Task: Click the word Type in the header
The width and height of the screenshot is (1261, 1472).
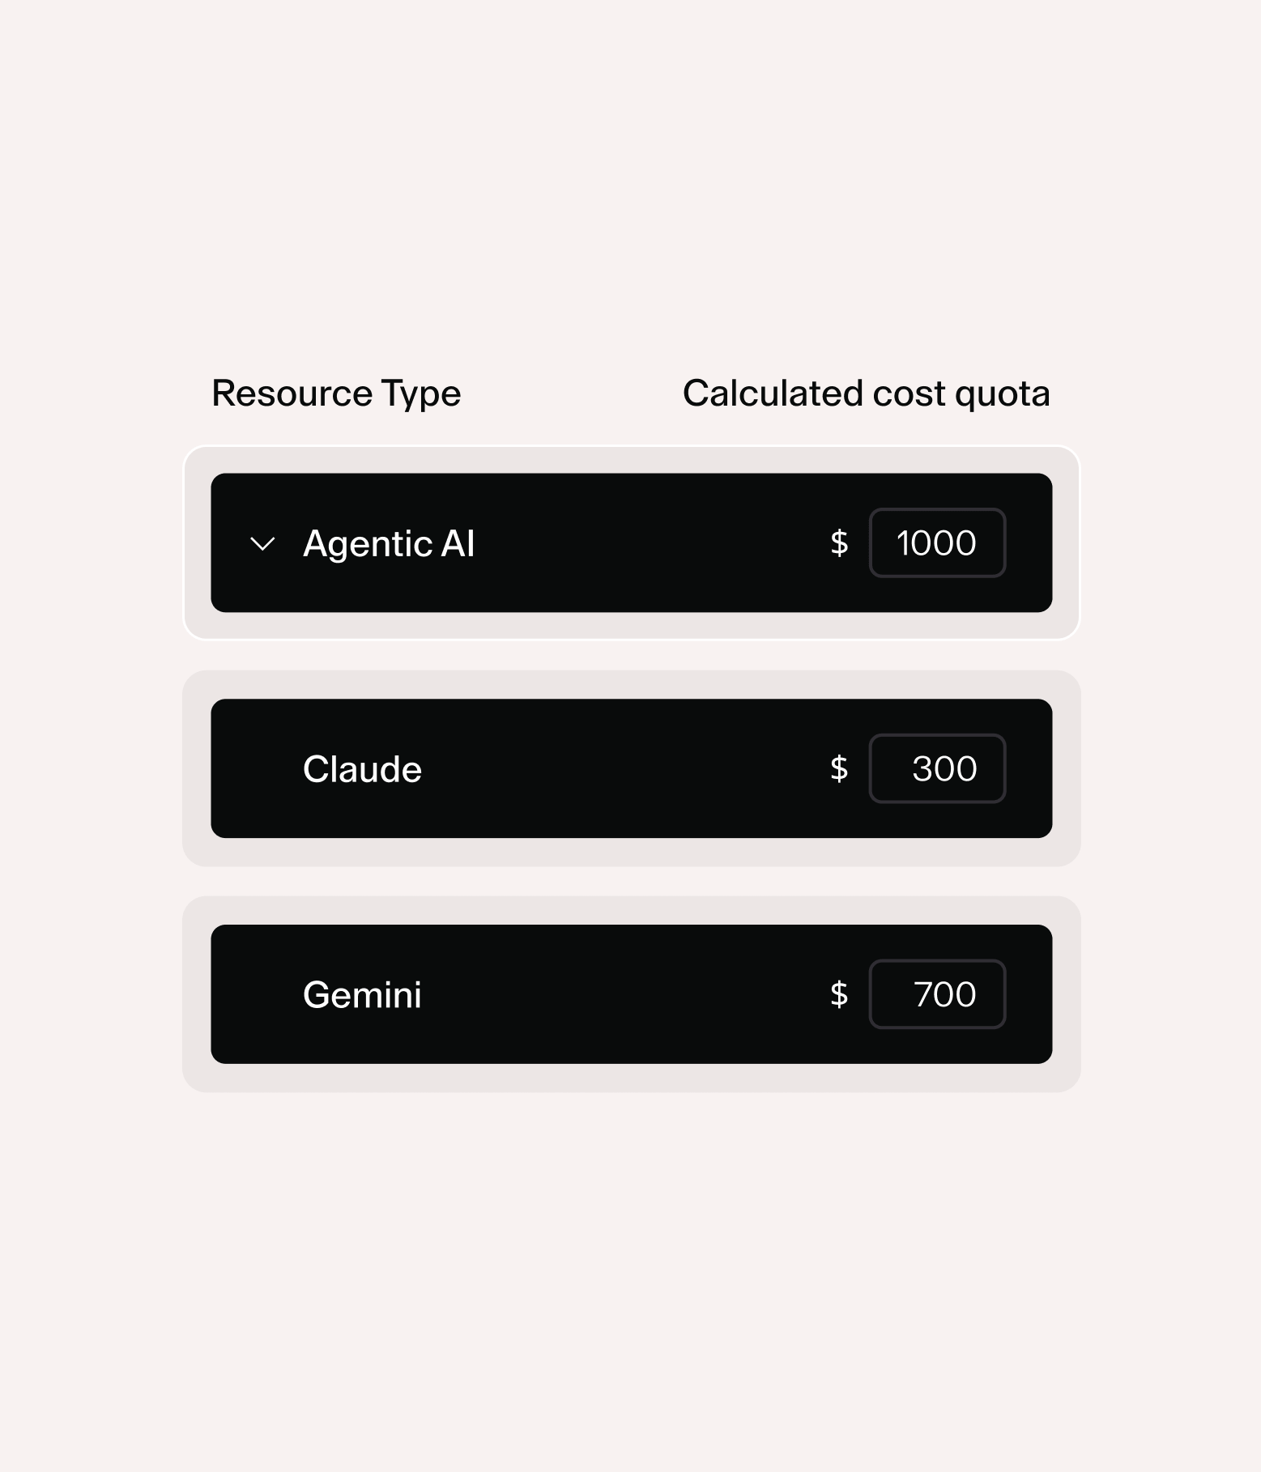Action: (421, 396)
